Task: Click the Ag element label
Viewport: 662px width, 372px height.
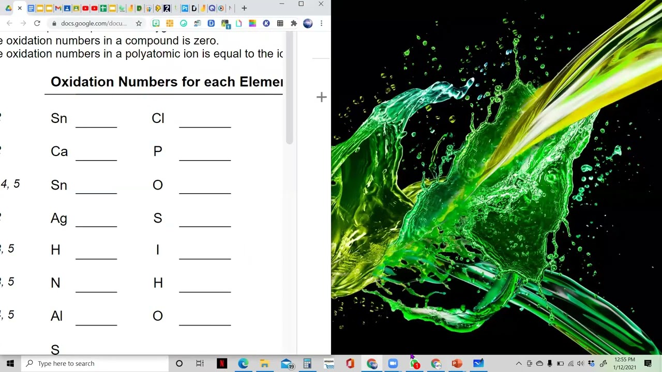Action: pyautogui.click(x=59, y=218)
